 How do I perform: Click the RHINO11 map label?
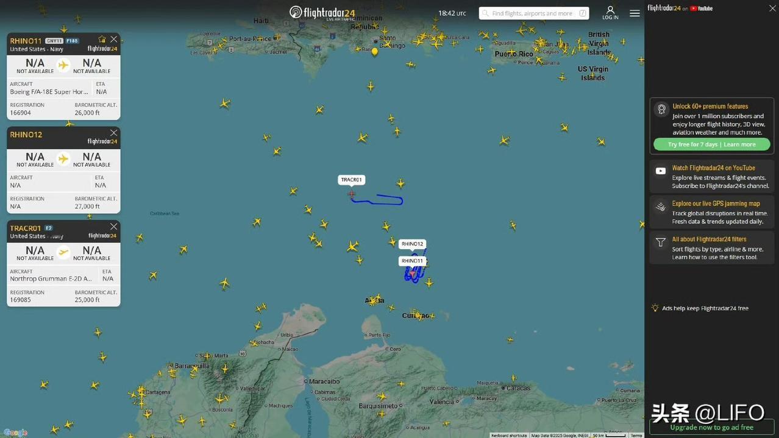point(412,261)
